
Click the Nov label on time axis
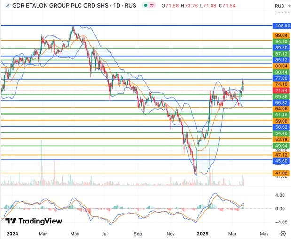pos(171,234)
